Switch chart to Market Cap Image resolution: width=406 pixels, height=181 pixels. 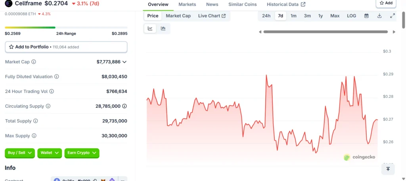[178, 16]
